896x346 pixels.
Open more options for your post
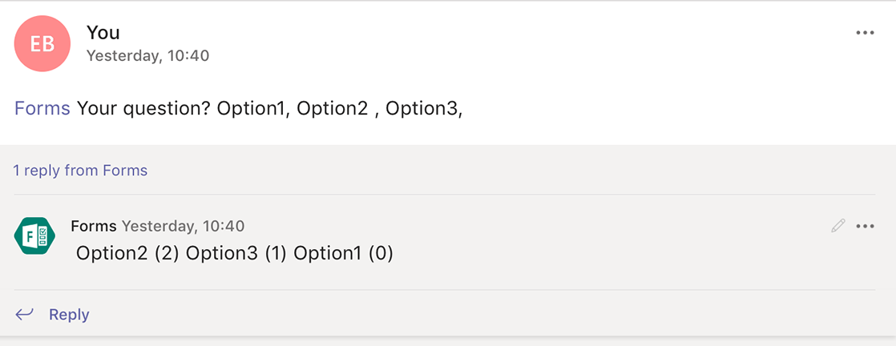(865, 33)
